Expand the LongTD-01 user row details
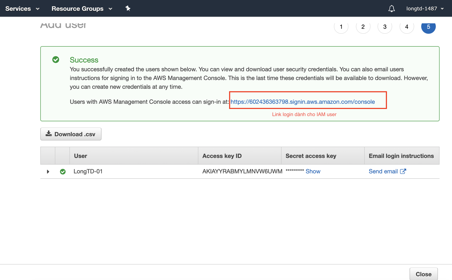The height and width of the screenshot is (280, 452). tap(48, 172)
